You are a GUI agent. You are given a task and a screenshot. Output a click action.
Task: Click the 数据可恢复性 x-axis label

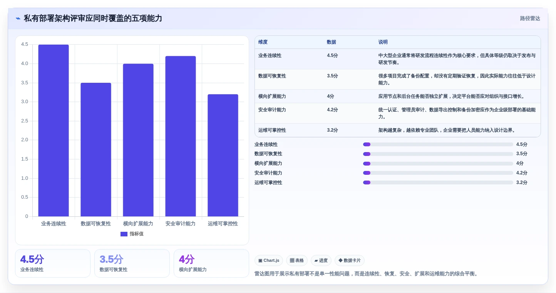click(96, 224)
